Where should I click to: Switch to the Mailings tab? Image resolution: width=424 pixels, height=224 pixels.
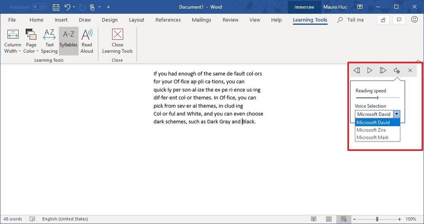click(x=201, y=20)
